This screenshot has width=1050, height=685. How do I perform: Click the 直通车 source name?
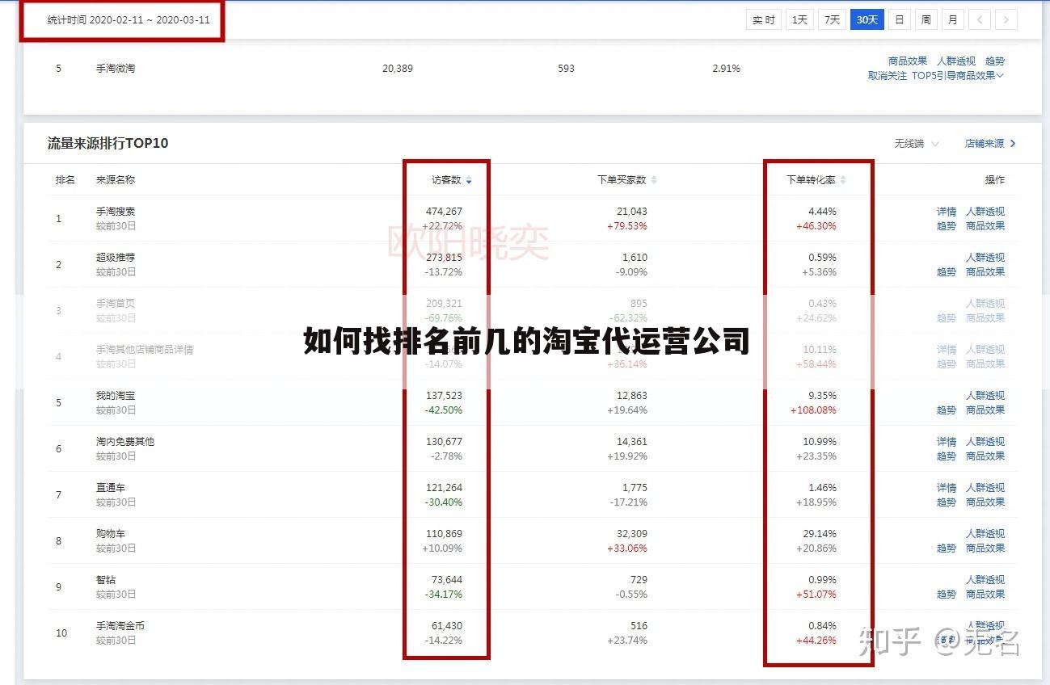111,488
